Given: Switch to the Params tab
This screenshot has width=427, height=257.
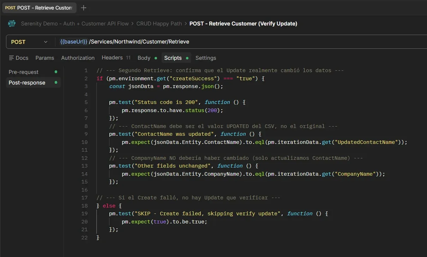Looking at the screenshot, I should (x=45, y=58).
